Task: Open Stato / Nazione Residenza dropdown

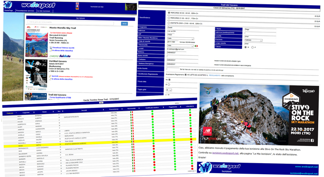Action: tap(181, 39)
